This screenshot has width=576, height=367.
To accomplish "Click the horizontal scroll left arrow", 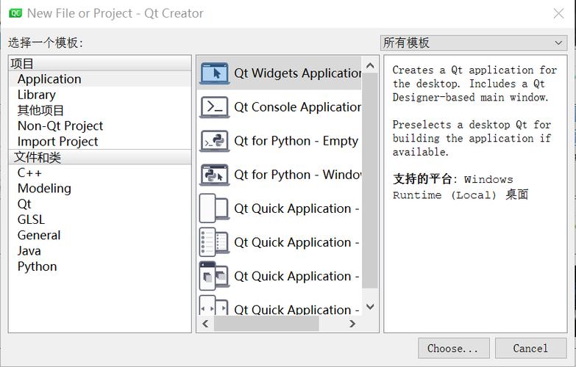I will (205, 324).
